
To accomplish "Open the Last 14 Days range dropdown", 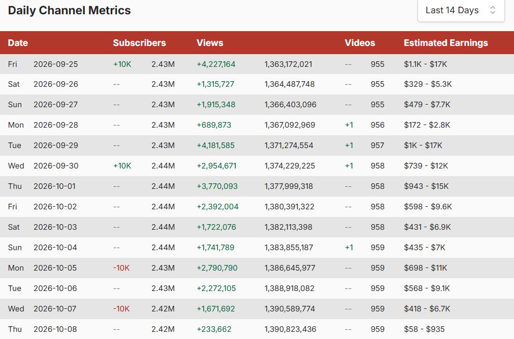I will 461,11.
